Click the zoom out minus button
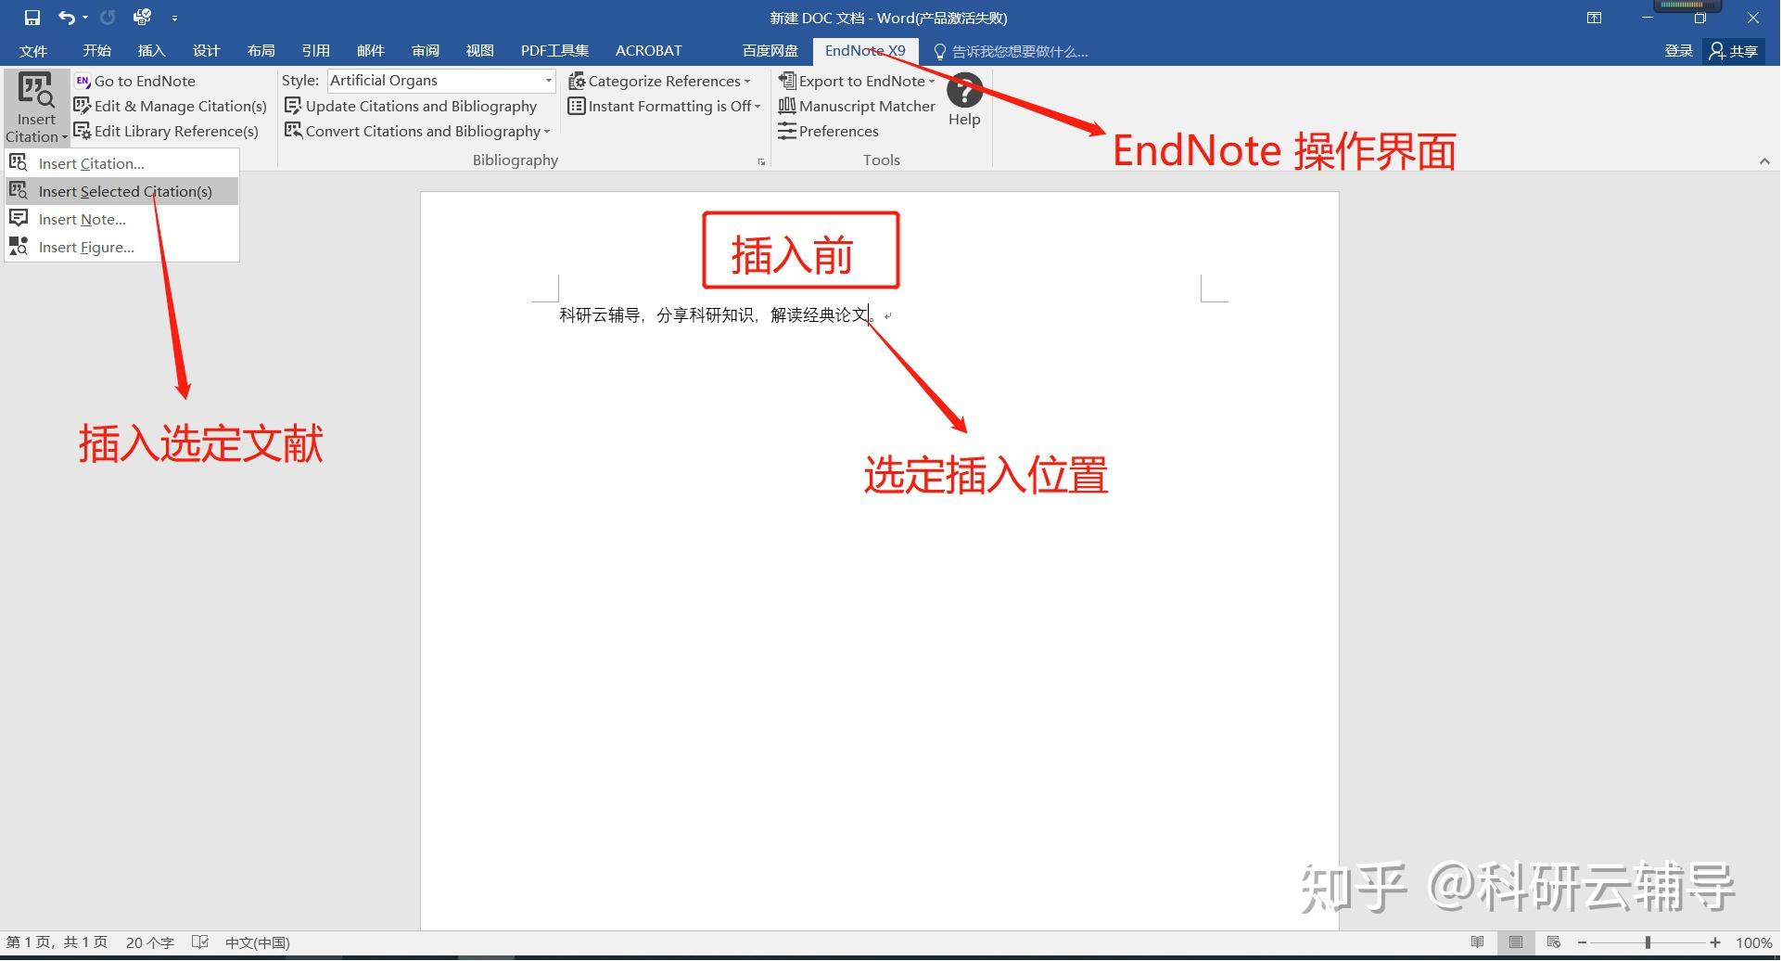Screen dimensions: 1782x961 [1582, 942]
